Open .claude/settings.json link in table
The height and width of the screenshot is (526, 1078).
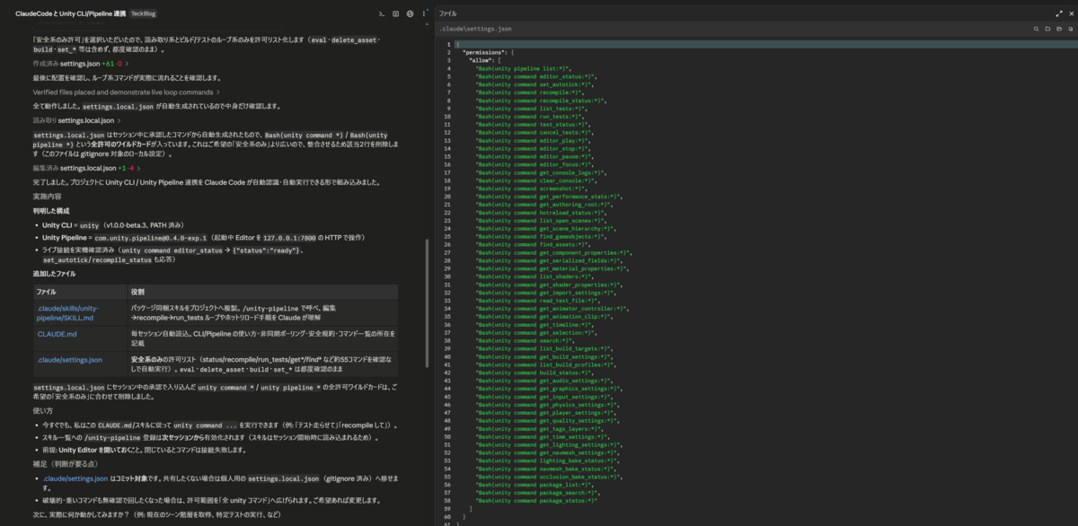69,359
